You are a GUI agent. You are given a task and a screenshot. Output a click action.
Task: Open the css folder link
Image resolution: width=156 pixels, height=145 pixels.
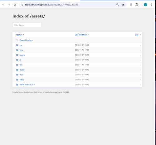click(21, 45)
